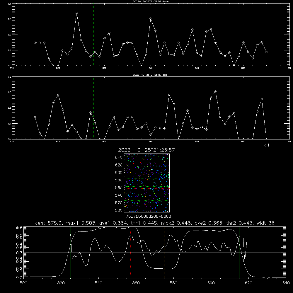This screenshot has height=293, width=293.
Task: Click scatter image y-axis label 500
Action: click(119, 210)
